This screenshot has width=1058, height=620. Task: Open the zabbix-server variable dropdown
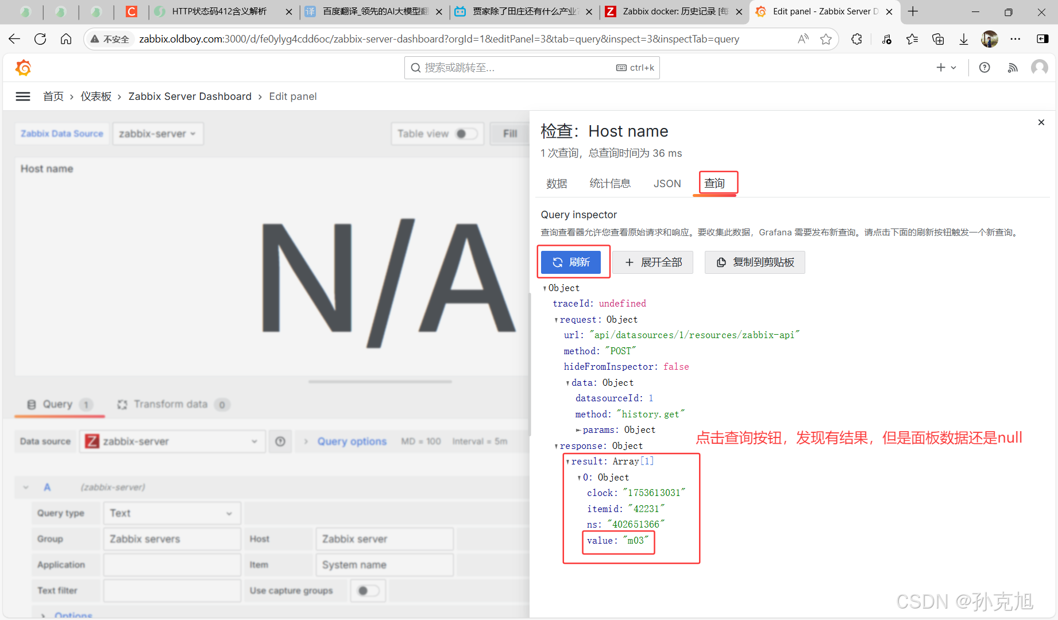tap(158, 134)
